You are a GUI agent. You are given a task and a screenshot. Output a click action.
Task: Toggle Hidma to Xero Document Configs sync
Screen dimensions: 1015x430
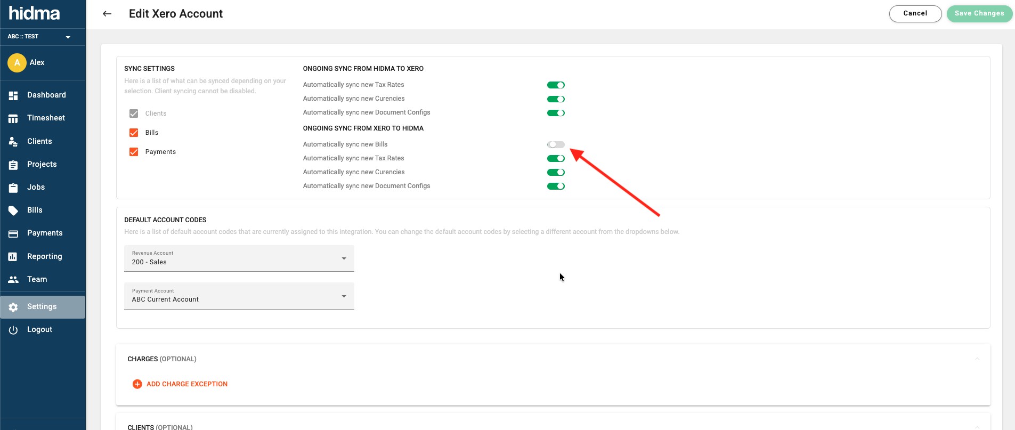click(x=556, y=113)
